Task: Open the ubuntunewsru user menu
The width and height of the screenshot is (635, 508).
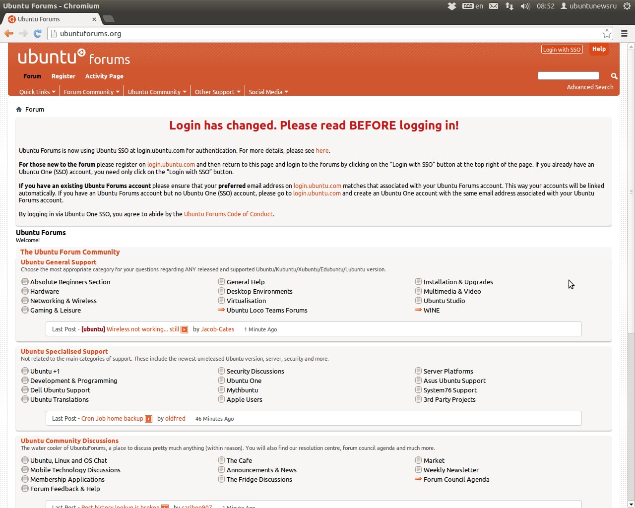Action: pos(589,6)
